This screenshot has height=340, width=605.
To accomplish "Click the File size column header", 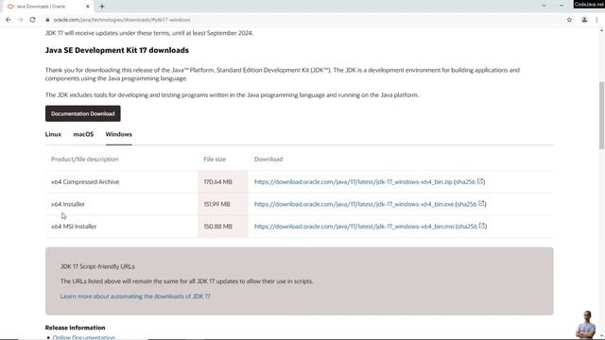I will click(215, 159).
